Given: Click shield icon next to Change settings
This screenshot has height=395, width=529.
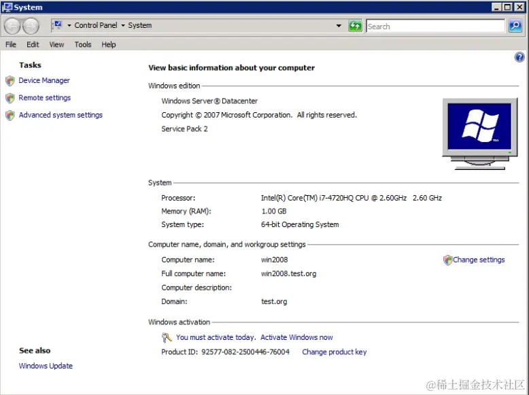Looking at the screenshot, I should (447, 260).
